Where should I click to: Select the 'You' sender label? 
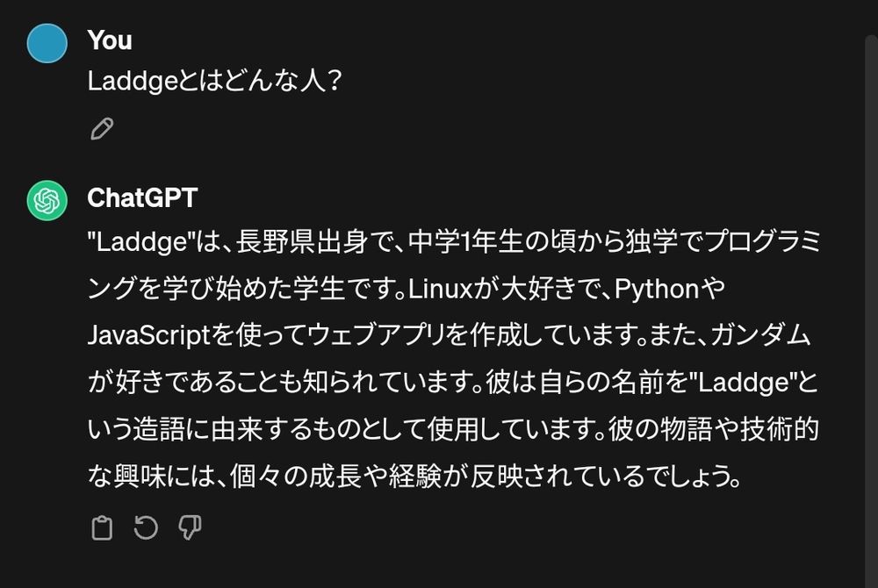109,39
